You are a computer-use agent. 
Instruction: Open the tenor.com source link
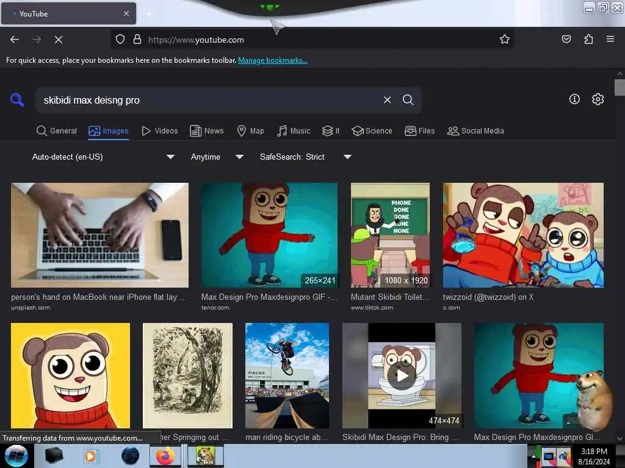pyautogui.click(x=215, y=308)
